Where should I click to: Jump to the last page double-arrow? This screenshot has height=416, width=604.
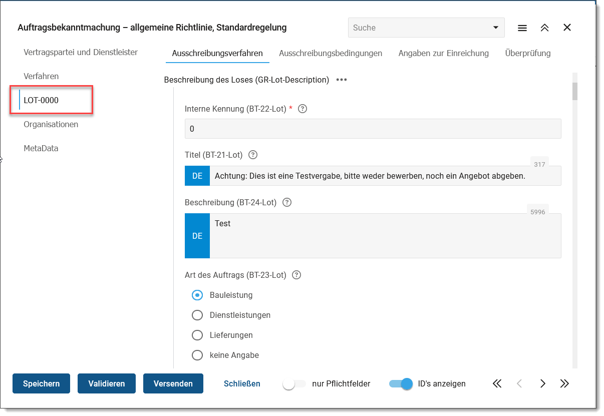pyautogui.click(x=564, y=383)
